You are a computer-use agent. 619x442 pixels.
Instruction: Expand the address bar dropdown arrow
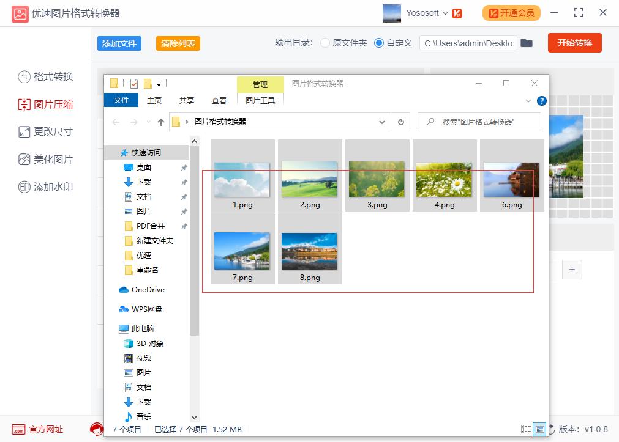pyautogui.click(x=381, y=122)
